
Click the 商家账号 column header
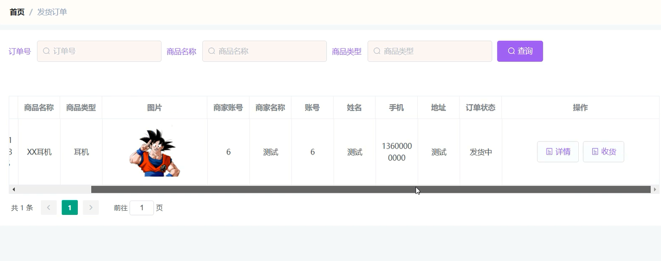click(228, 107)
